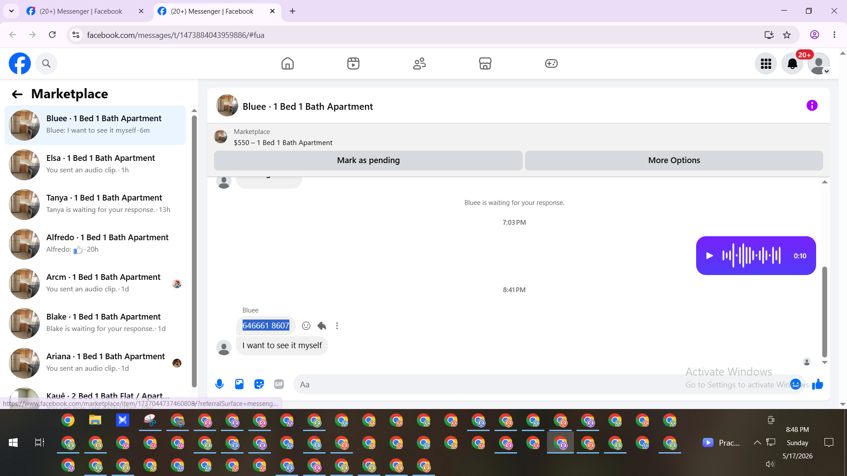This screenshot has width=847, height=476.
Task: Show hidden system tray icons
Action: click(x=757, y=443)
